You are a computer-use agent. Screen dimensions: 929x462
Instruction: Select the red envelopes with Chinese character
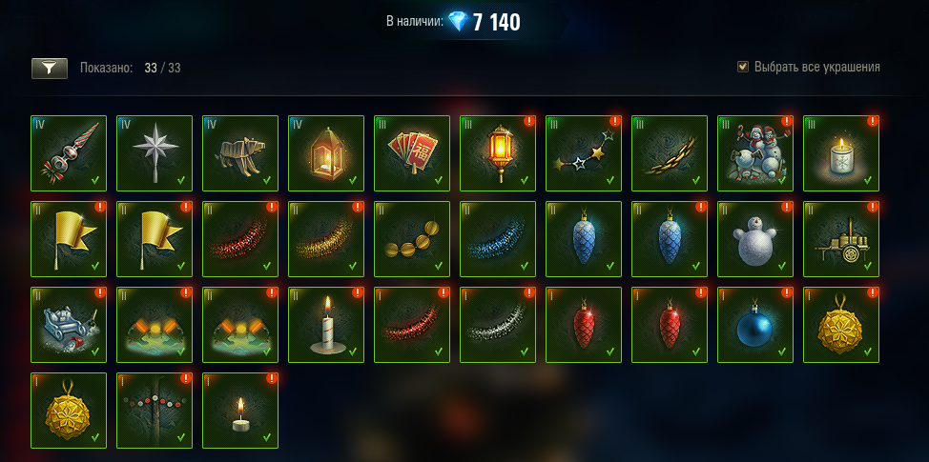tap(412, 153)
